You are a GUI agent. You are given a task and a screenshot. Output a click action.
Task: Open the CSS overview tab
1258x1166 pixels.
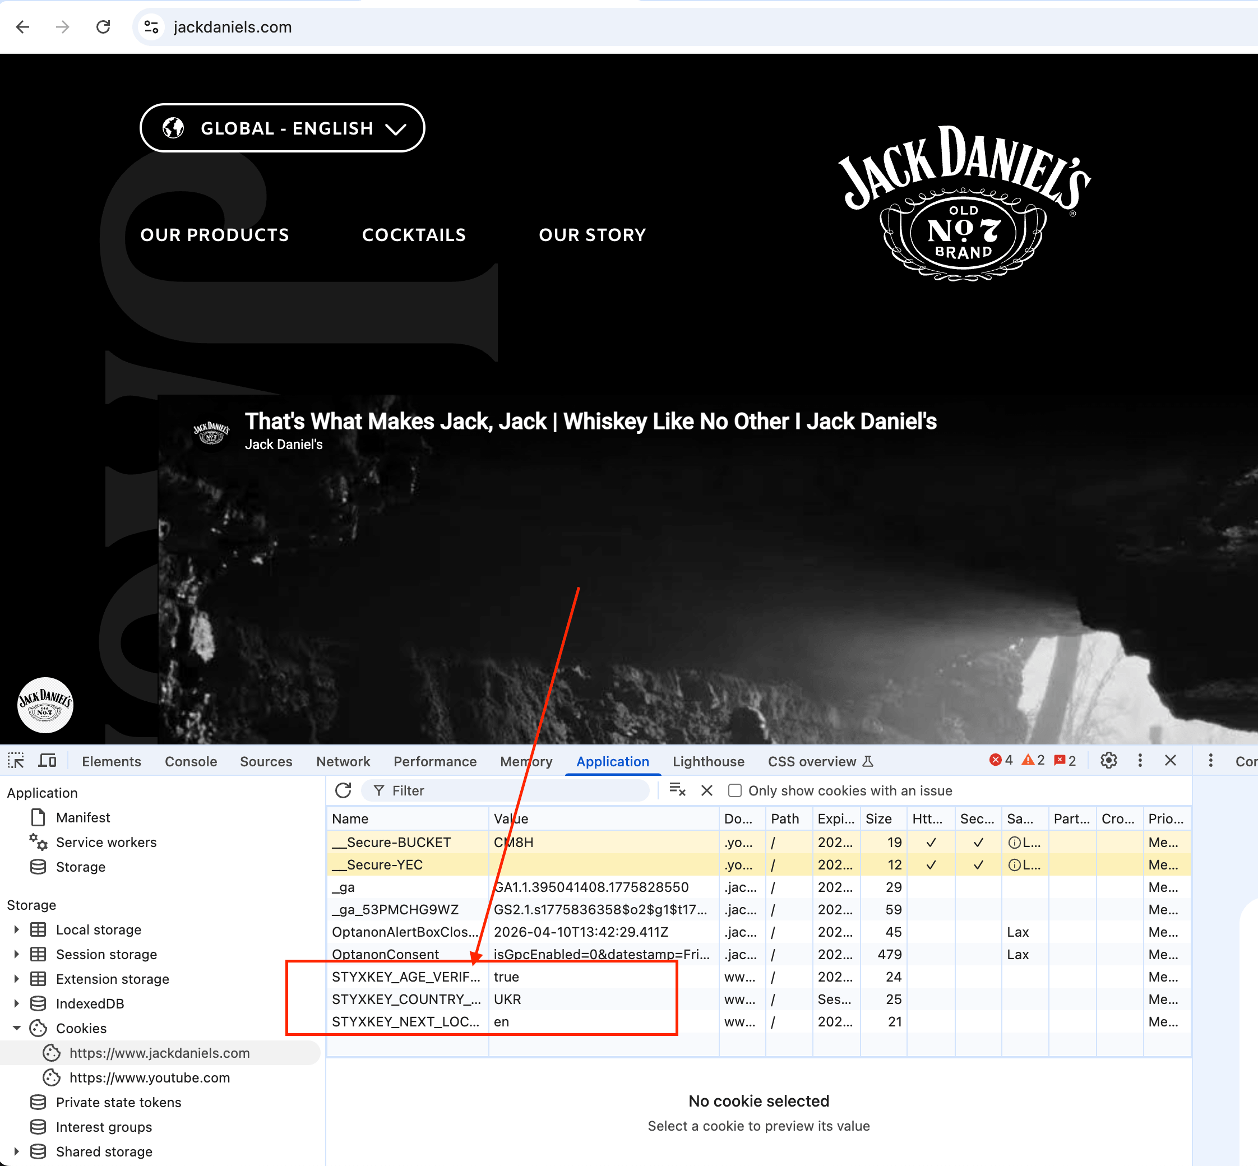[820, 762]
